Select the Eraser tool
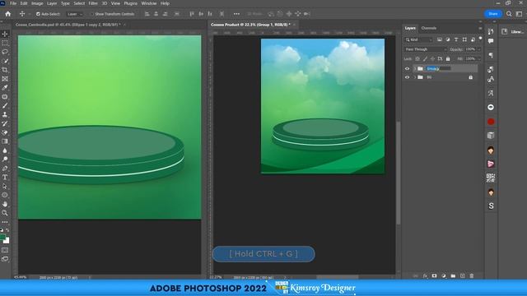Image resolution: width=527 pixels, height=296 pixels. [x=5, y=132]
